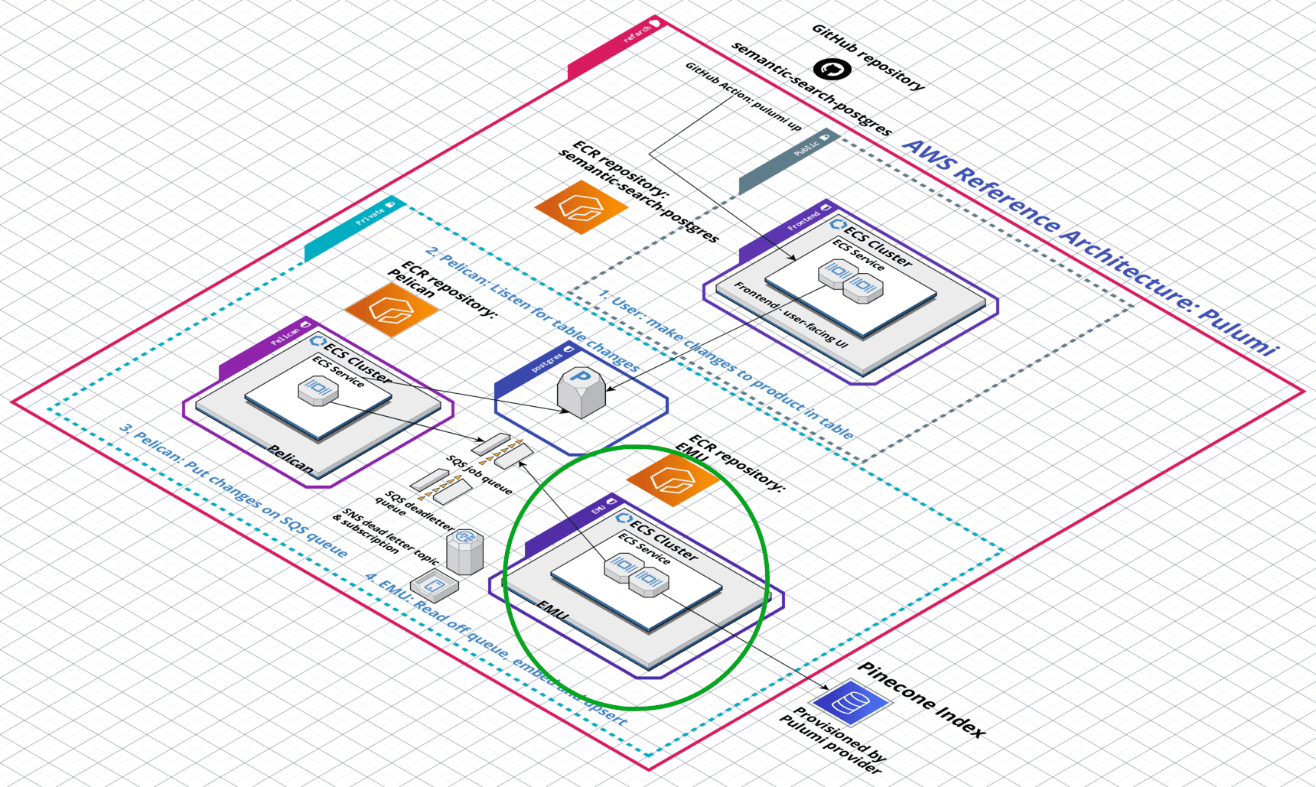Select the EMU ECR repository icon
This screenshot has height=787, width=1316.
(673, 482)
